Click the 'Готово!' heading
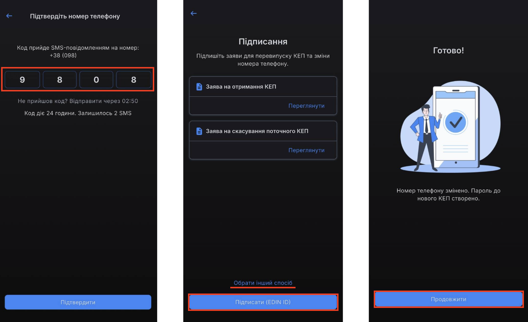 [449, 50]
